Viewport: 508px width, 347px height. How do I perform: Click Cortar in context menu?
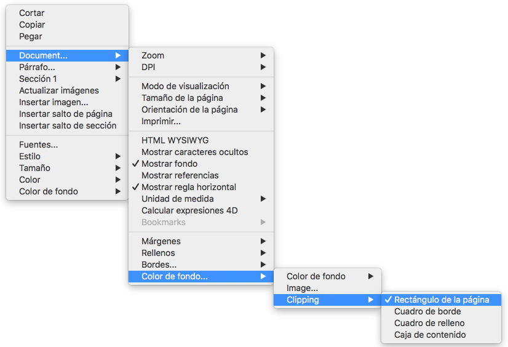[32, 13]
